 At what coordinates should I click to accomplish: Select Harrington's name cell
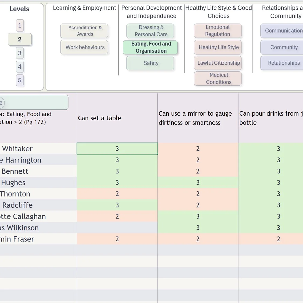(x=38, y=160)
